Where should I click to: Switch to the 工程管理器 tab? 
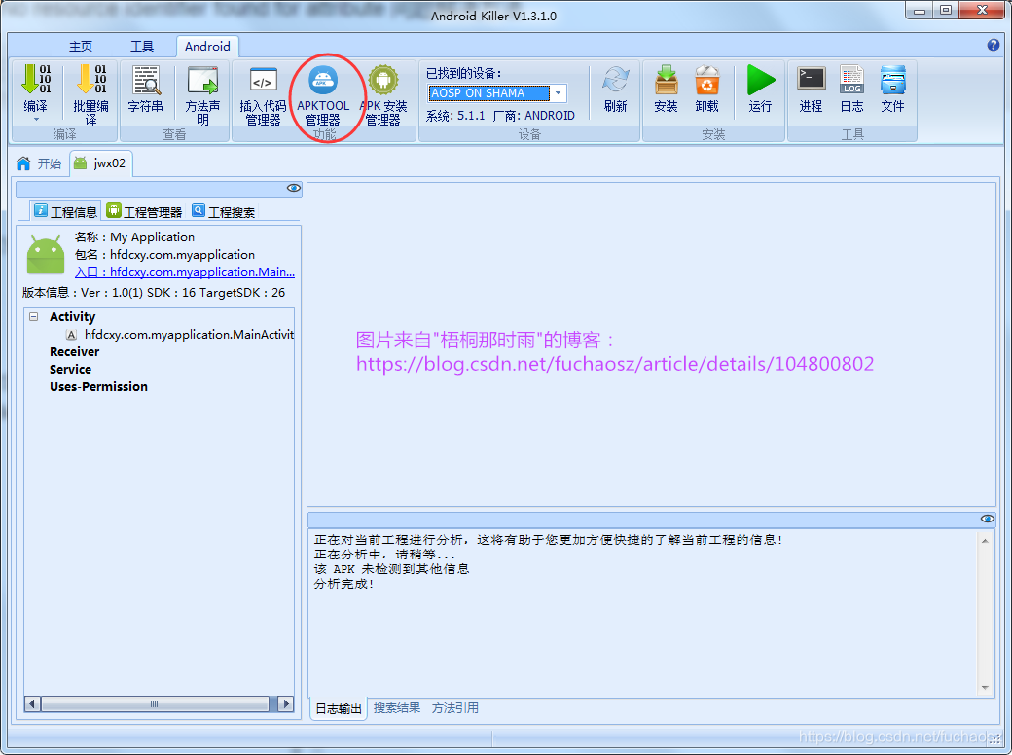coord(145,211)
